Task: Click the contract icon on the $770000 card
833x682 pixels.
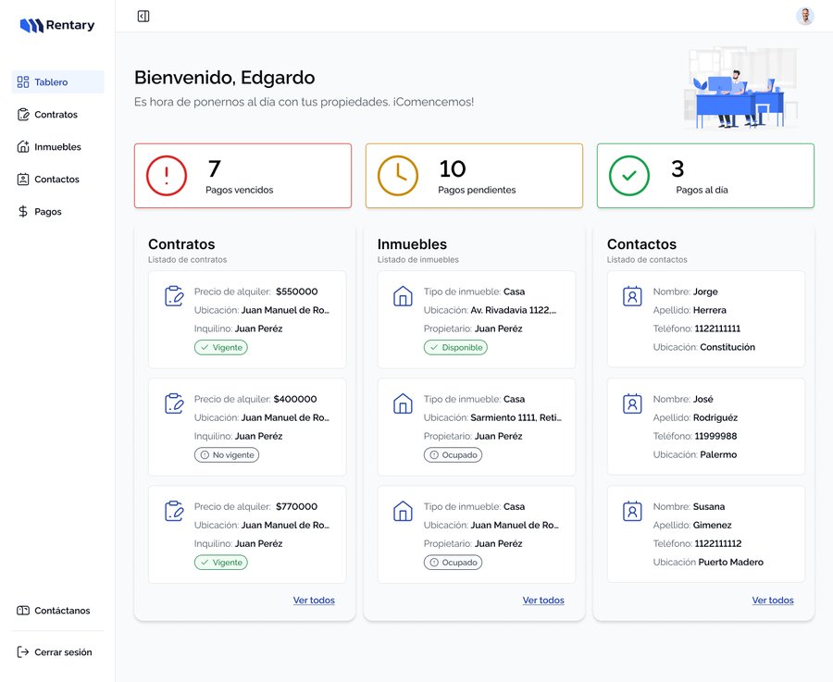Action: pyautogui.click(x=174, y=511)
